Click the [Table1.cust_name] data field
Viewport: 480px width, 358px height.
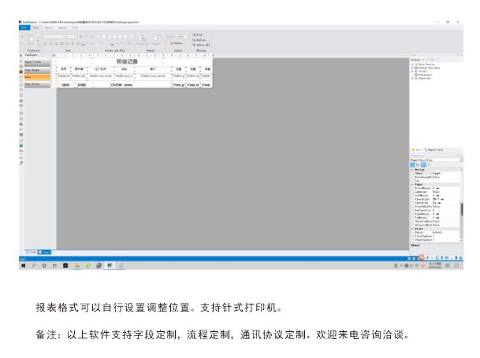coord(152,76)
